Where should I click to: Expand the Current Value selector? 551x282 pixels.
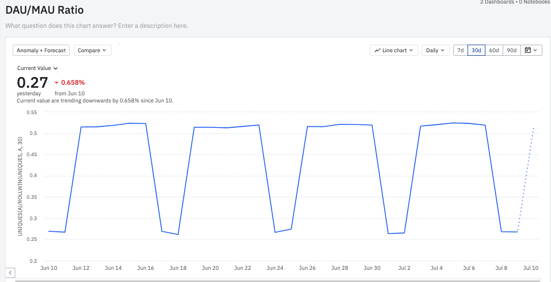coord(38,68)
